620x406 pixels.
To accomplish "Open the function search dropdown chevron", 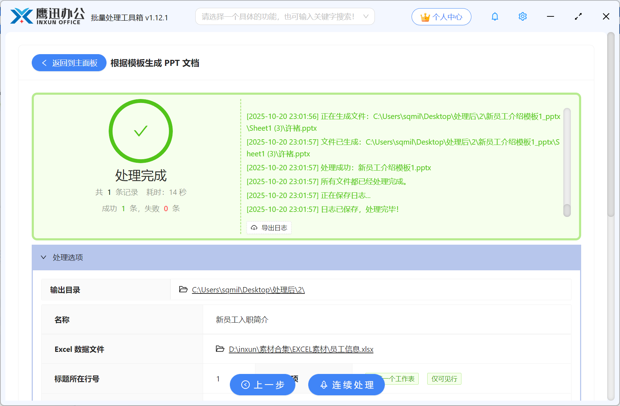I will pyautogui.click(x=366, y=16).
